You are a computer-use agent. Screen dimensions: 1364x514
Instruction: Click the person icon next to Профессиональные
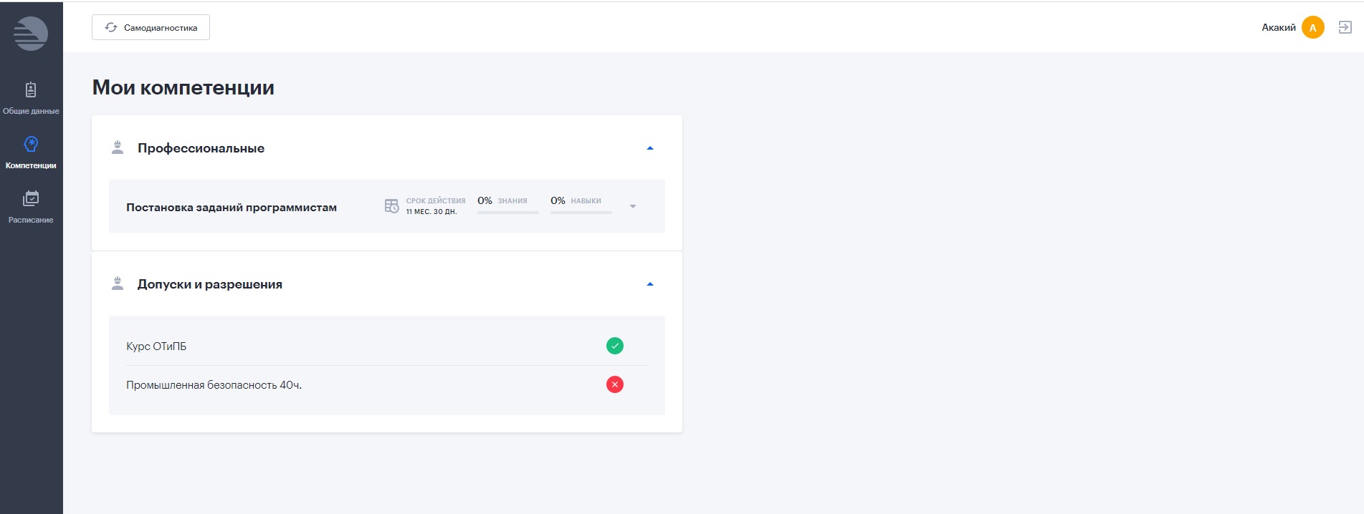[118, 147]
